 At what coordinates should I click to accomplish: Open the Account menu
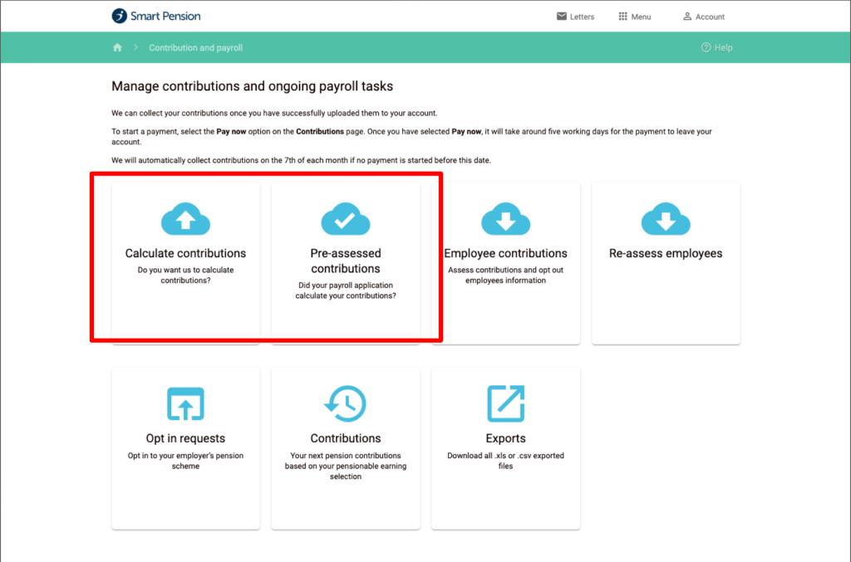(x=703, y=17)
